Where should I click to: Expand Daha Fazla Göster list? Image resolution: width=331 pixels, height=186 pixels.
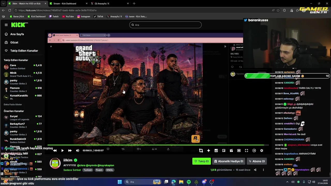pos(13,104)
